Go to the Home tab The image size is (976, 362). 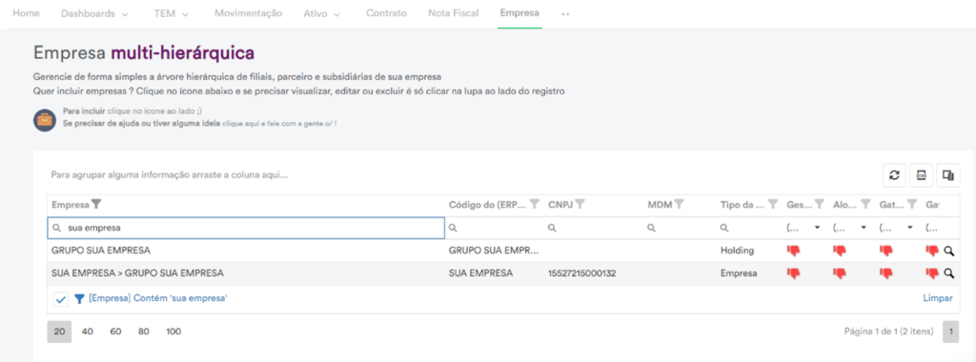pyautogui.click(x=26, y=13)
